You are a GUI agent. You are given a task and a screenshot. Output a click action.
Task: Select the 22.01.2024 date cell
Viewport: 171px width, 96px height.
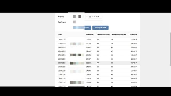[x=62, y=75]
